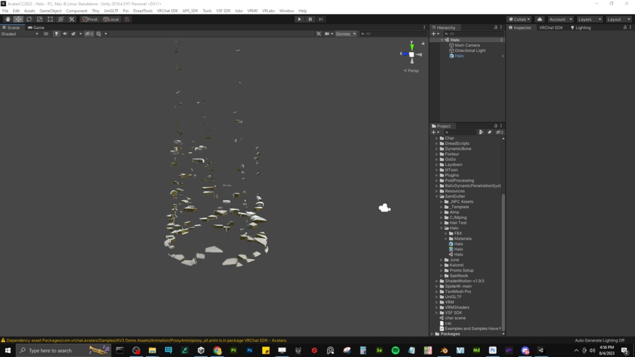Toggle Local handle rotation mode
Screen dimensions: 635x357
pos(112,19)
